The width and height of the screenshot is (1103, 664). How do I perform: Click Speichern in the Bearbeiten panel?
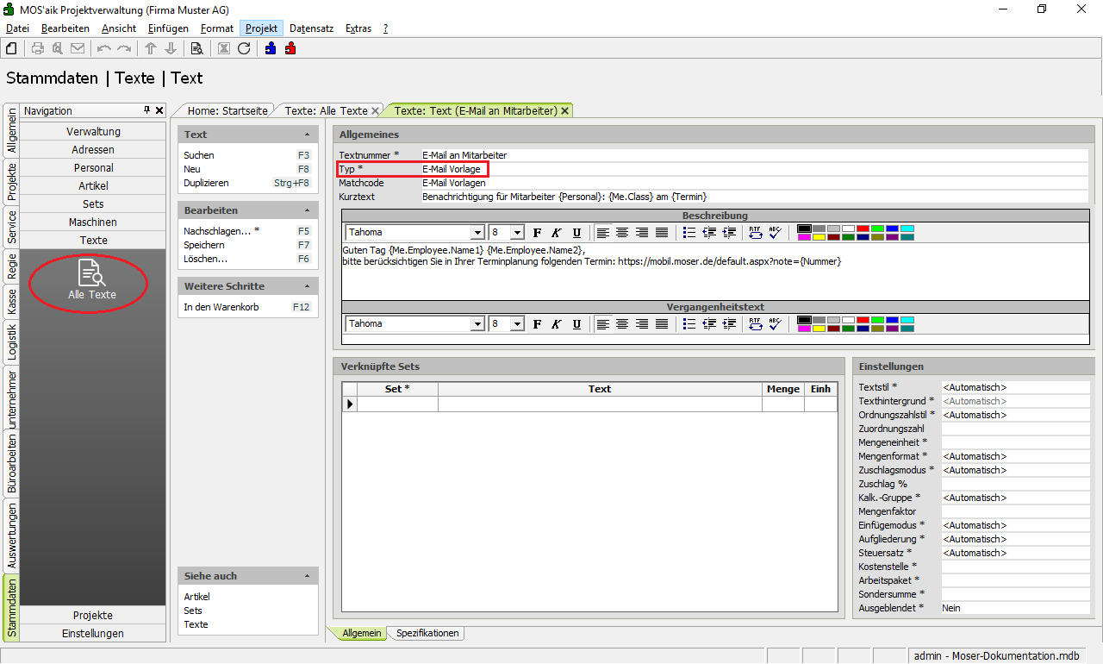(204, 245)
